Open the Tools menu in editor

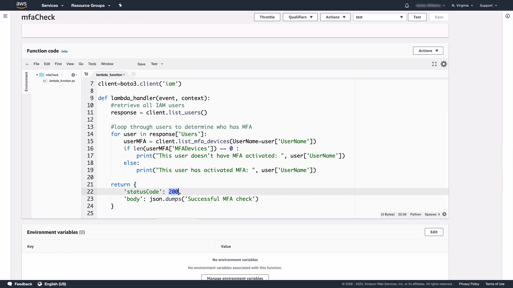(92, 64)
